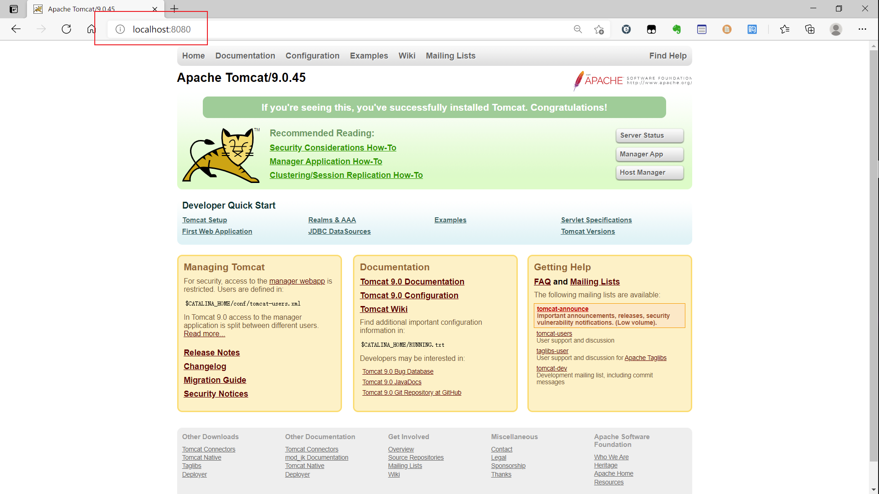The height and width of the screenshot is (494, 879).
Task: Open the Collections icon
Action: click(x=810, y=29)
